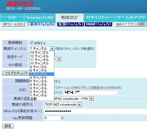Choose 9 チャンネル from the list
The height and width of the screenshot is (134, 147).
tap(42, 67)
